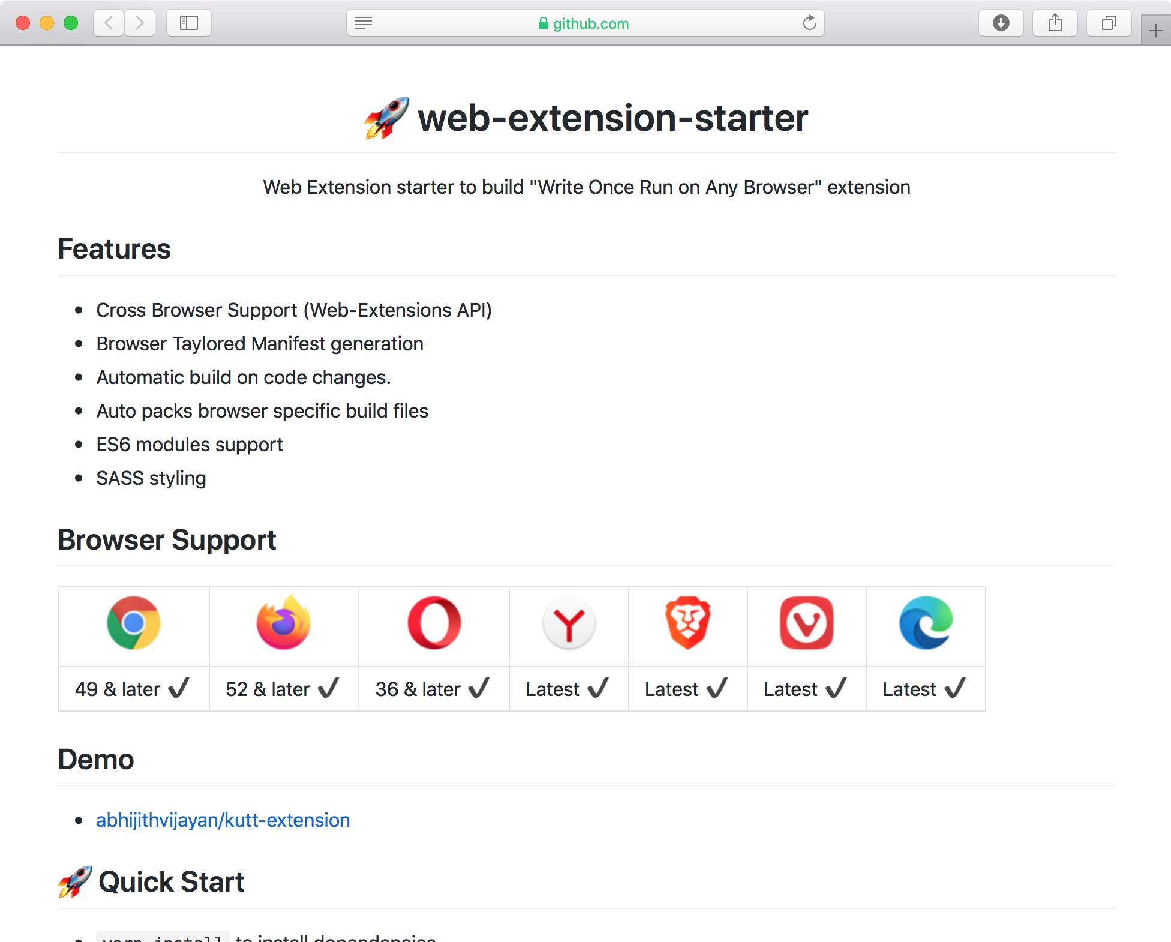The image size is (1171, 942).
Task: Click the Firefox browser logo
Action: [283, 622]
